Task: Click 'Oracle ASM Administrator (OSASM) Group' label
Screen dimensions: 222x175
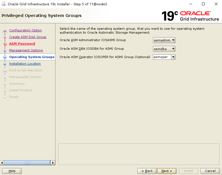Action: click(x=93, y=40)
